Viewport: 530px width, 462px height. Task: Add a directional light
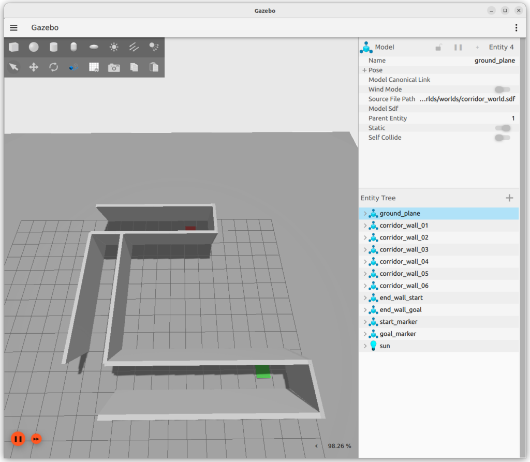(x=134, y=47)
